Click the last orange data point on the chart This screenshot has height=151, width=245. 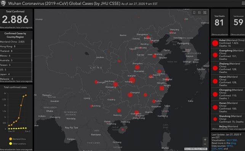[26, 95]
